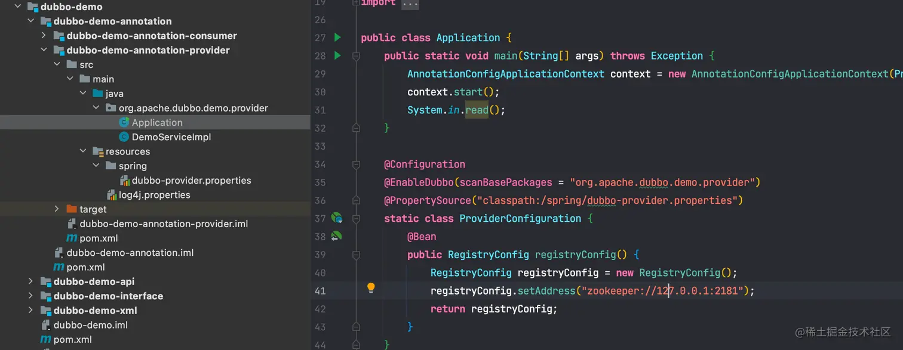Select the root pom.xml of dubbo-demo
This screenshot has height=350, width=903.
tap(72, 339)
